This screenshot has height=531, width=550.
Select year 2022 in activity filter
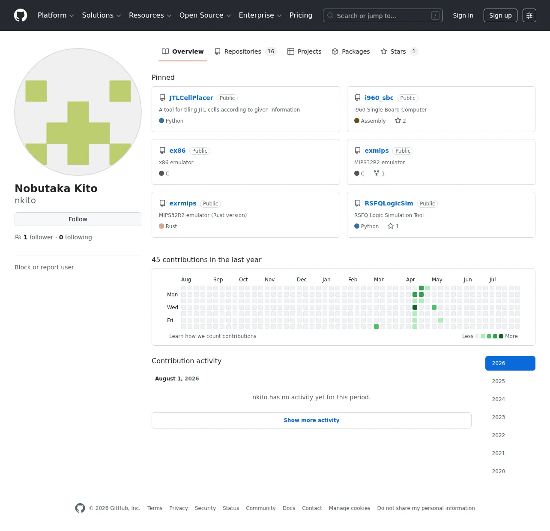510,435
